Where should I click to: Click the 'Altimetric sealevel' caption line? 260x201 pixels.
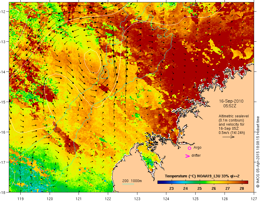[234, 116]
